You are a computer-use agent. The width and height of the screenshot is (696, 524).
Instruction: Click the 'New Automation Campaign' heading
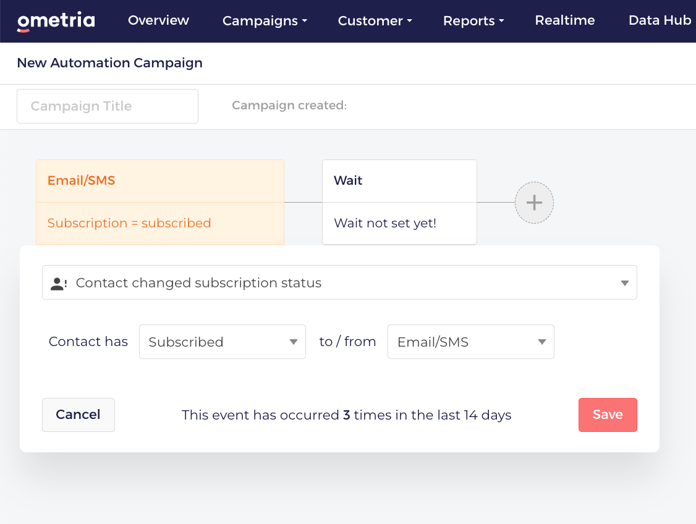tap(109, 63)
